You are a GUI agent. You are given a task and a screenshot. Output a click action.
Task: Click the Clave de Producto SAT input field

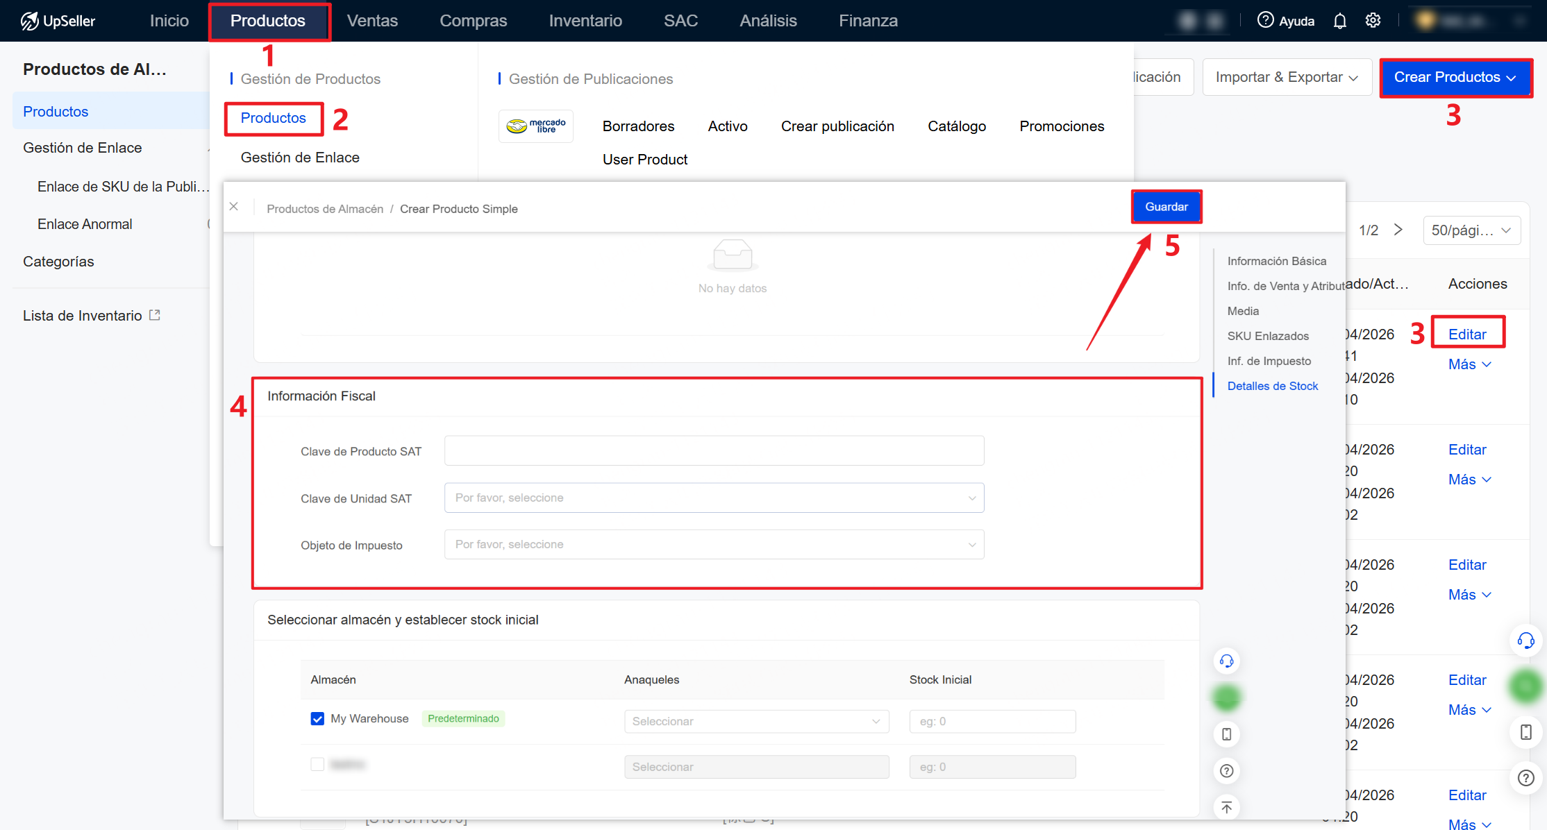(x=714, y=450)
